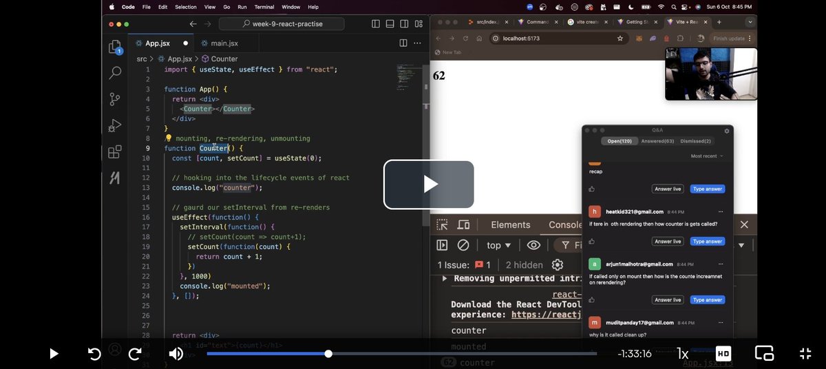Viewport: 826px width, 369px height.
Task: Click the src breadcrumb
Action: click(142, 59)
